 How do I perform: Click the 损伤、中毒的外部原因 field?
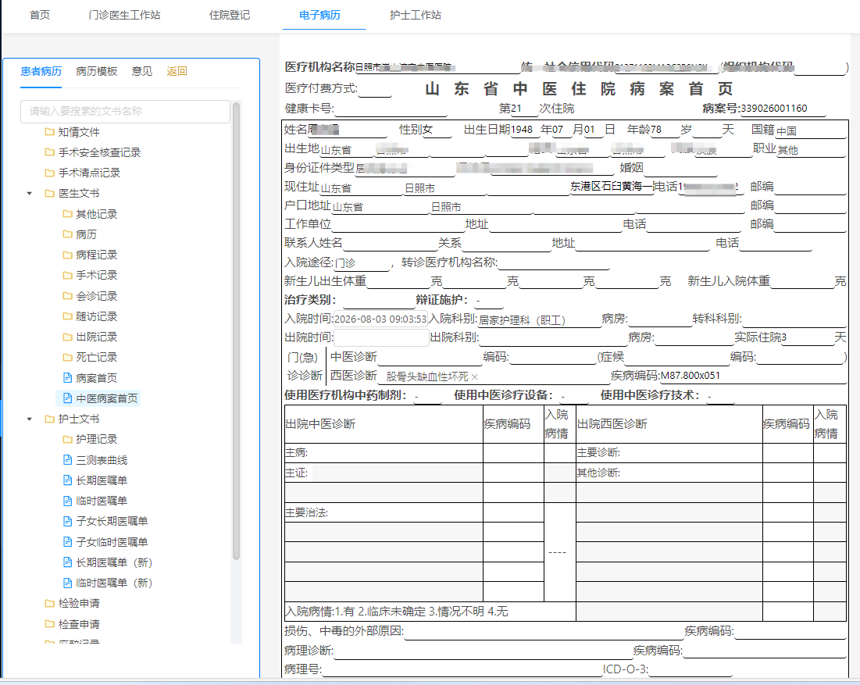[x=543, y=632]
